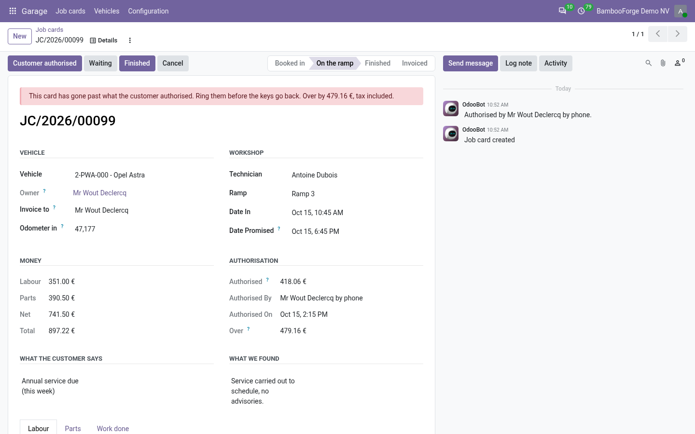
Task: Schedule an Activity
Action: (556, 63)
